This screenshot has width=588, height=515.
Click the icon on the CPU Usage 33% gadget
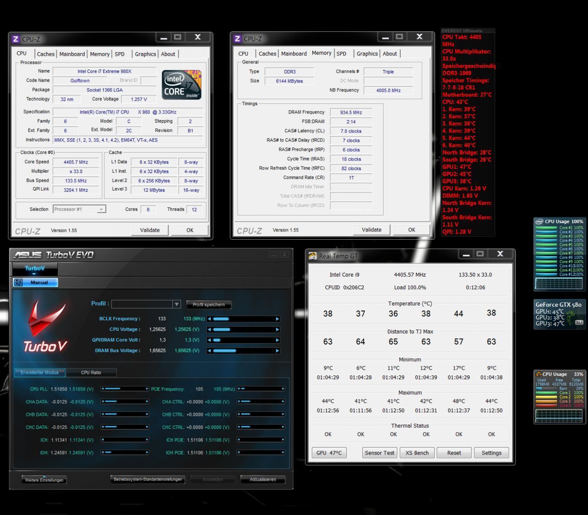539,374
